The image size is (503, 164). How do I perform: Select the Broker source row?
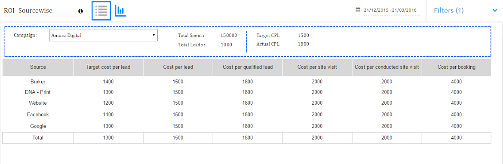pyautogui.click(x=247, y=82)
